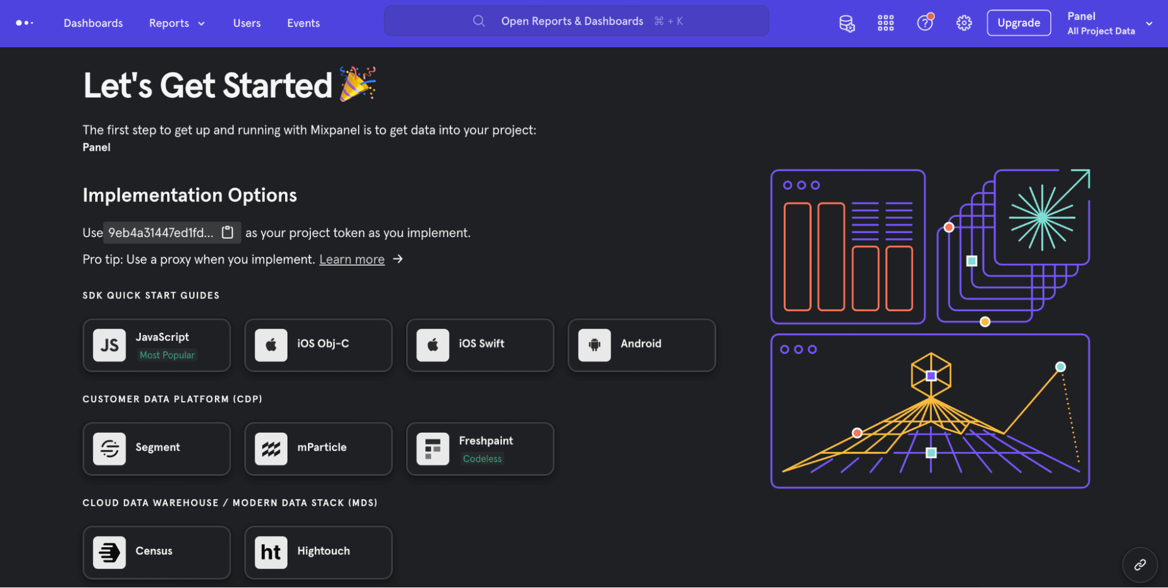Click the SDK QUICK START GUIDES heading

[151, 295]
